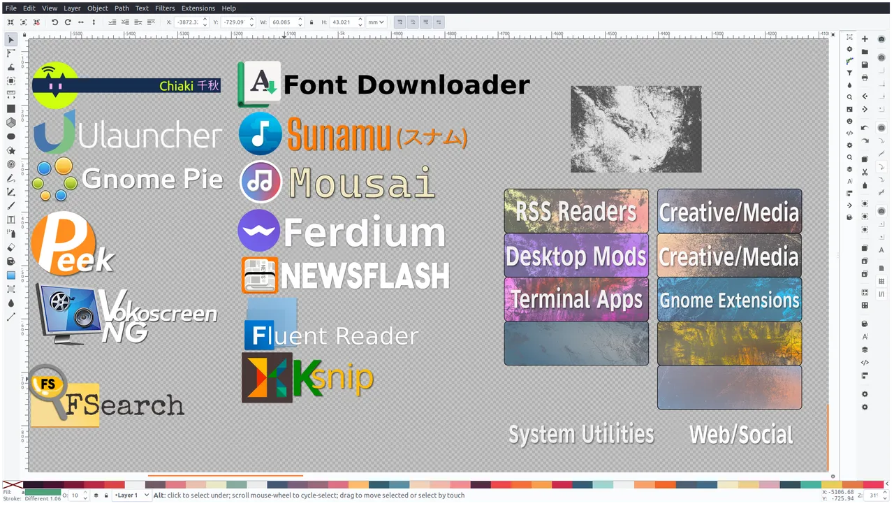Open the Object menu
Image resolution: width=894 pixels, height=506 pixels.
click(98, 8)
